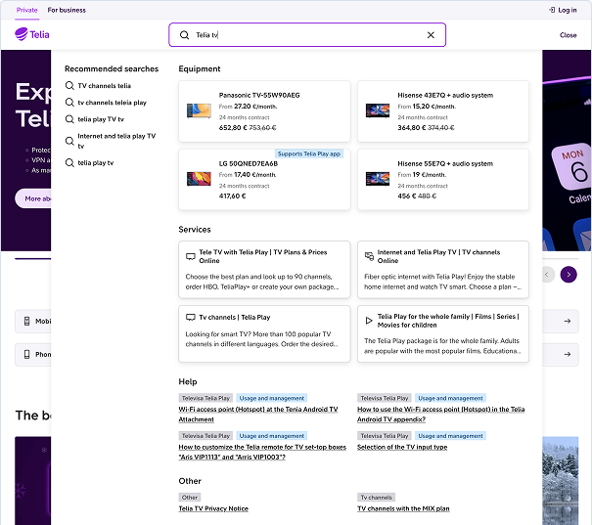The height and width of the screenshot is (525, 592).
Task: Click the mobile device icon in Mobi row
Action: [x=26, y=321]
